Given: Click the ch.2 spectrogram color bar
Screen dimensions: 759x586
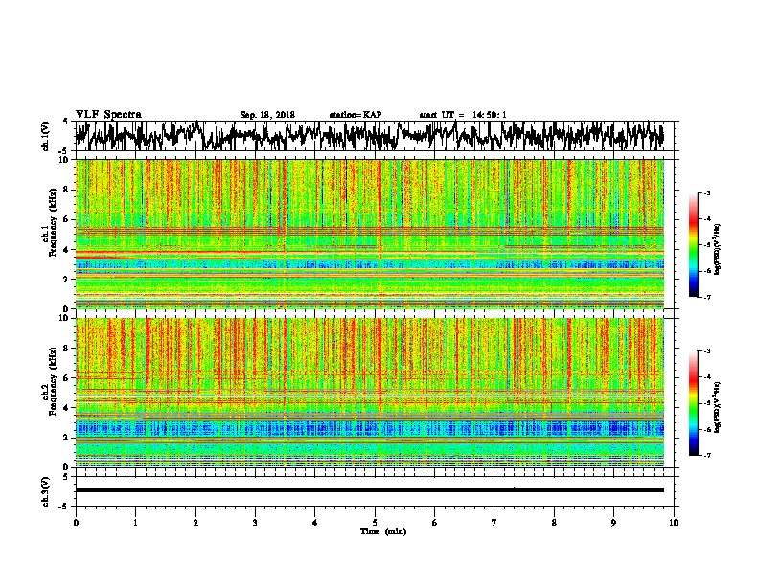Looking at the screenshot, I should (694, 403).
